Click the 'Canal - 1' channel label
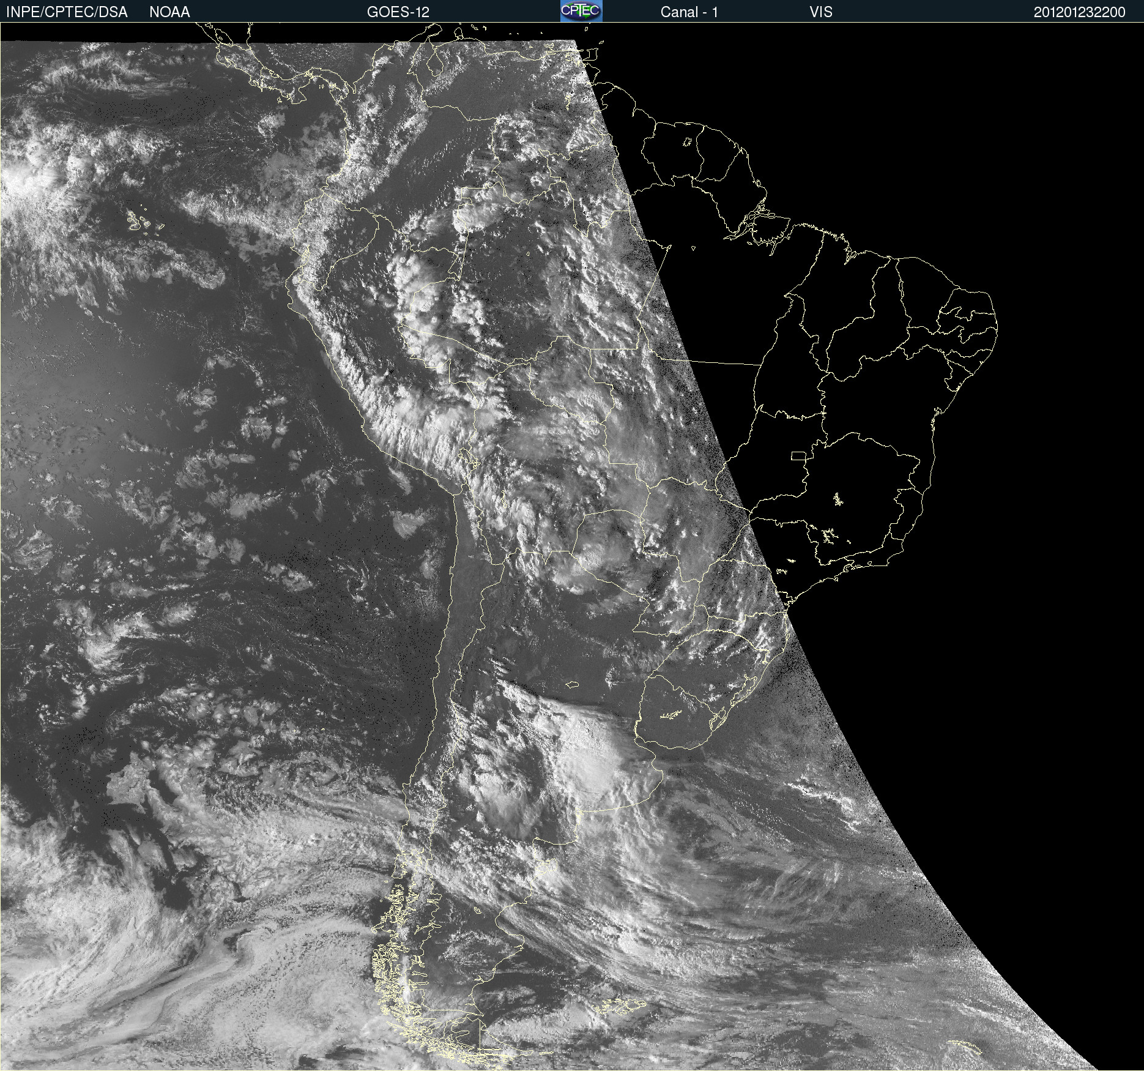The width and height of the screenshot is (1144, 1071). pyautogui.click(x=689, y=12)
